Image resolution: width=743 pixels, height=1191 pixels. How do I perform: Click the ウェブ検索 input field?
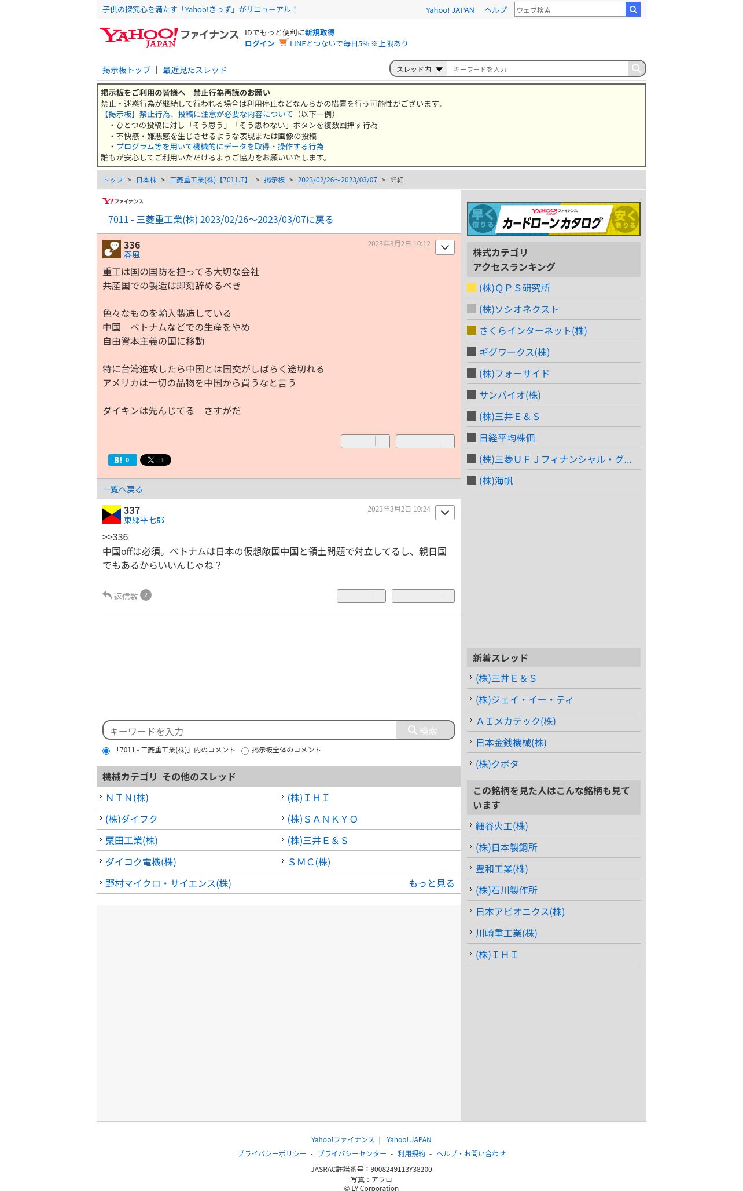coord(570,9)
